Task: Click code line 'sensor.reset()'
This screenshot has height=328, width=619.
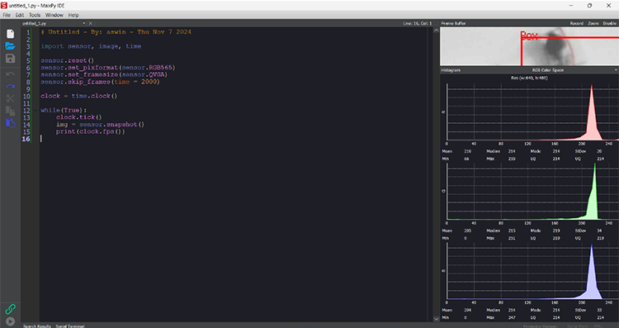Action: pyautogui.click(x=68, y=60)
